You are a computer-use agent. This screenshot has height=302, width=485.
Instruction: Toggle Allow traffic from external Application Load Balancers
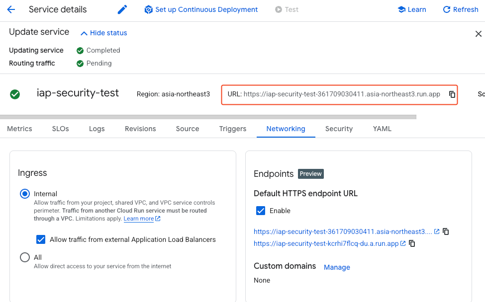[x=41, y=239]
